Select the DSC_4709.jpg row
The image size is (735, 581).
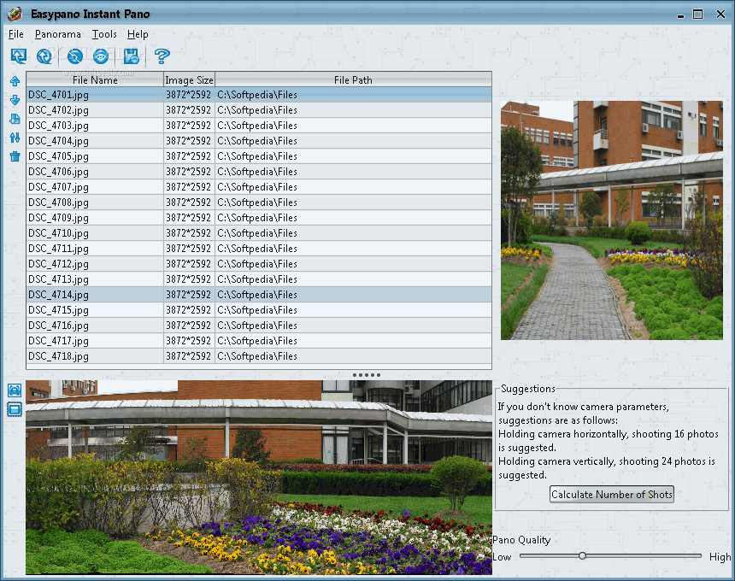[x=259, y=218]
